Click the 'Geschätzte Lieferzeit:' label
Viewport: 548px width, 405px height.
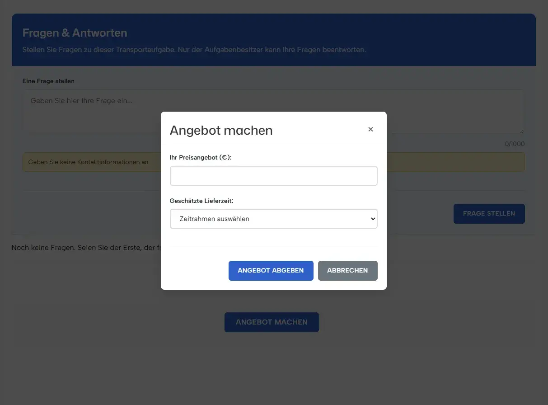(201, 200)
